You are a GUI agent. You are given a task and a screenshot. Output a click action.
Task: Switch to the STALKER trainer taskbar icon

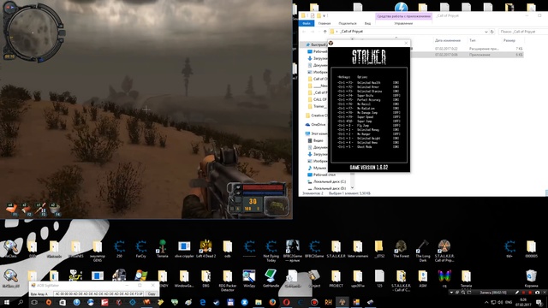342,302
